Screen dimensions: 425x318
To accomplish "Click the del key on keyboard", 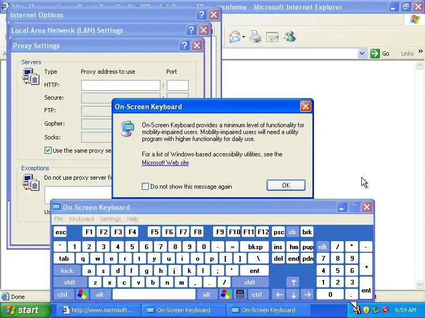I will pos(278,259).
